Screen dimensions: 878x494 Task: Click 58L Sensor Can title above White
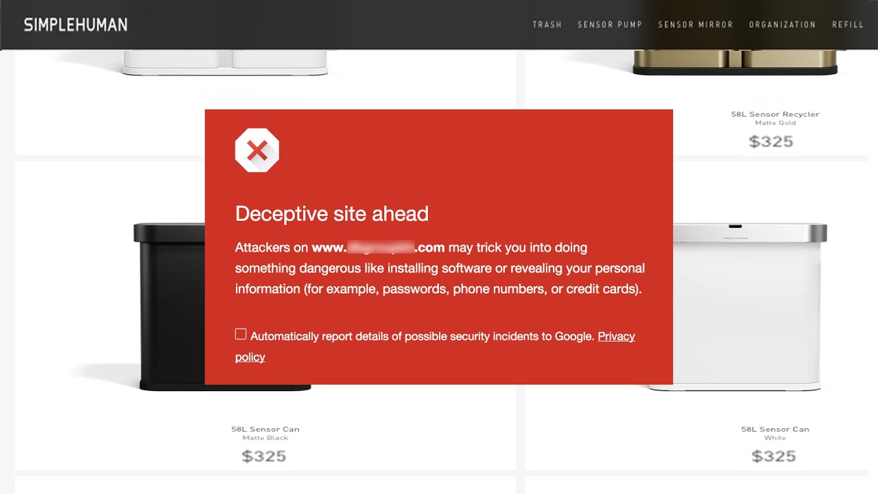[775, 429]
